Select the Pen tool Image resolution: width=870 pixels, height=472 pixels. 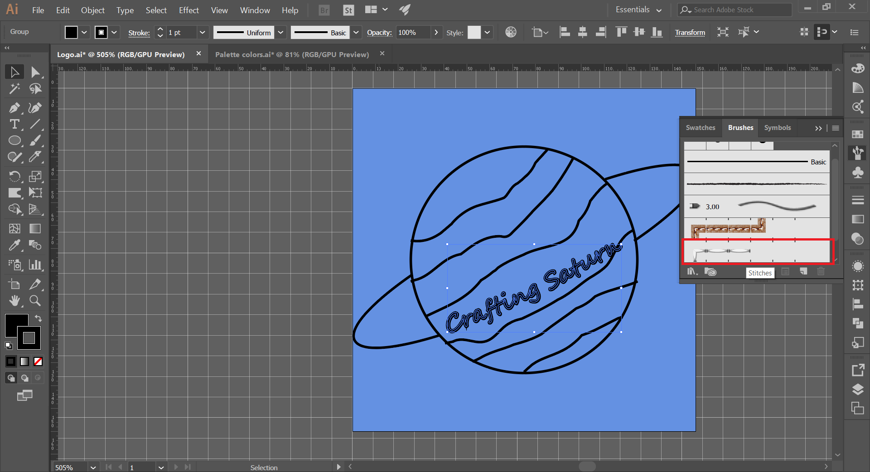[14, 108]
